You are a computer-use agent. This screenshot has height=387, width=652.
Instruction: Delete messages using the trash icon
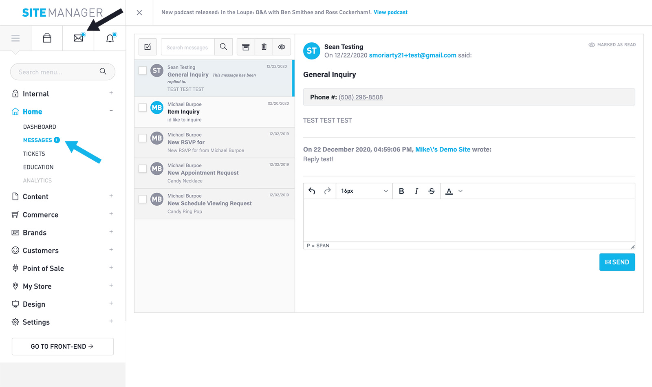264,47
